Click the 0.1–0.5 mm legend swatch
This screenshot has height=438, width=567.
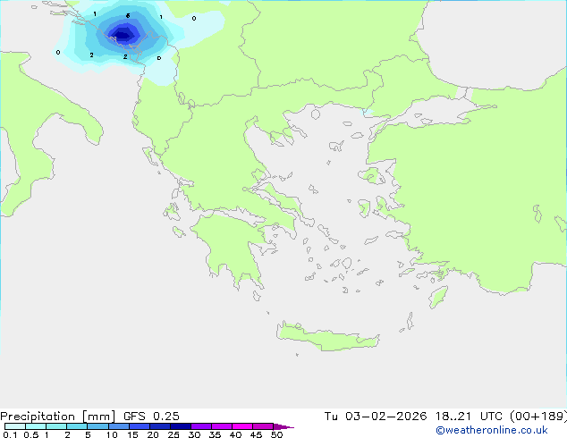click(15, 426)
